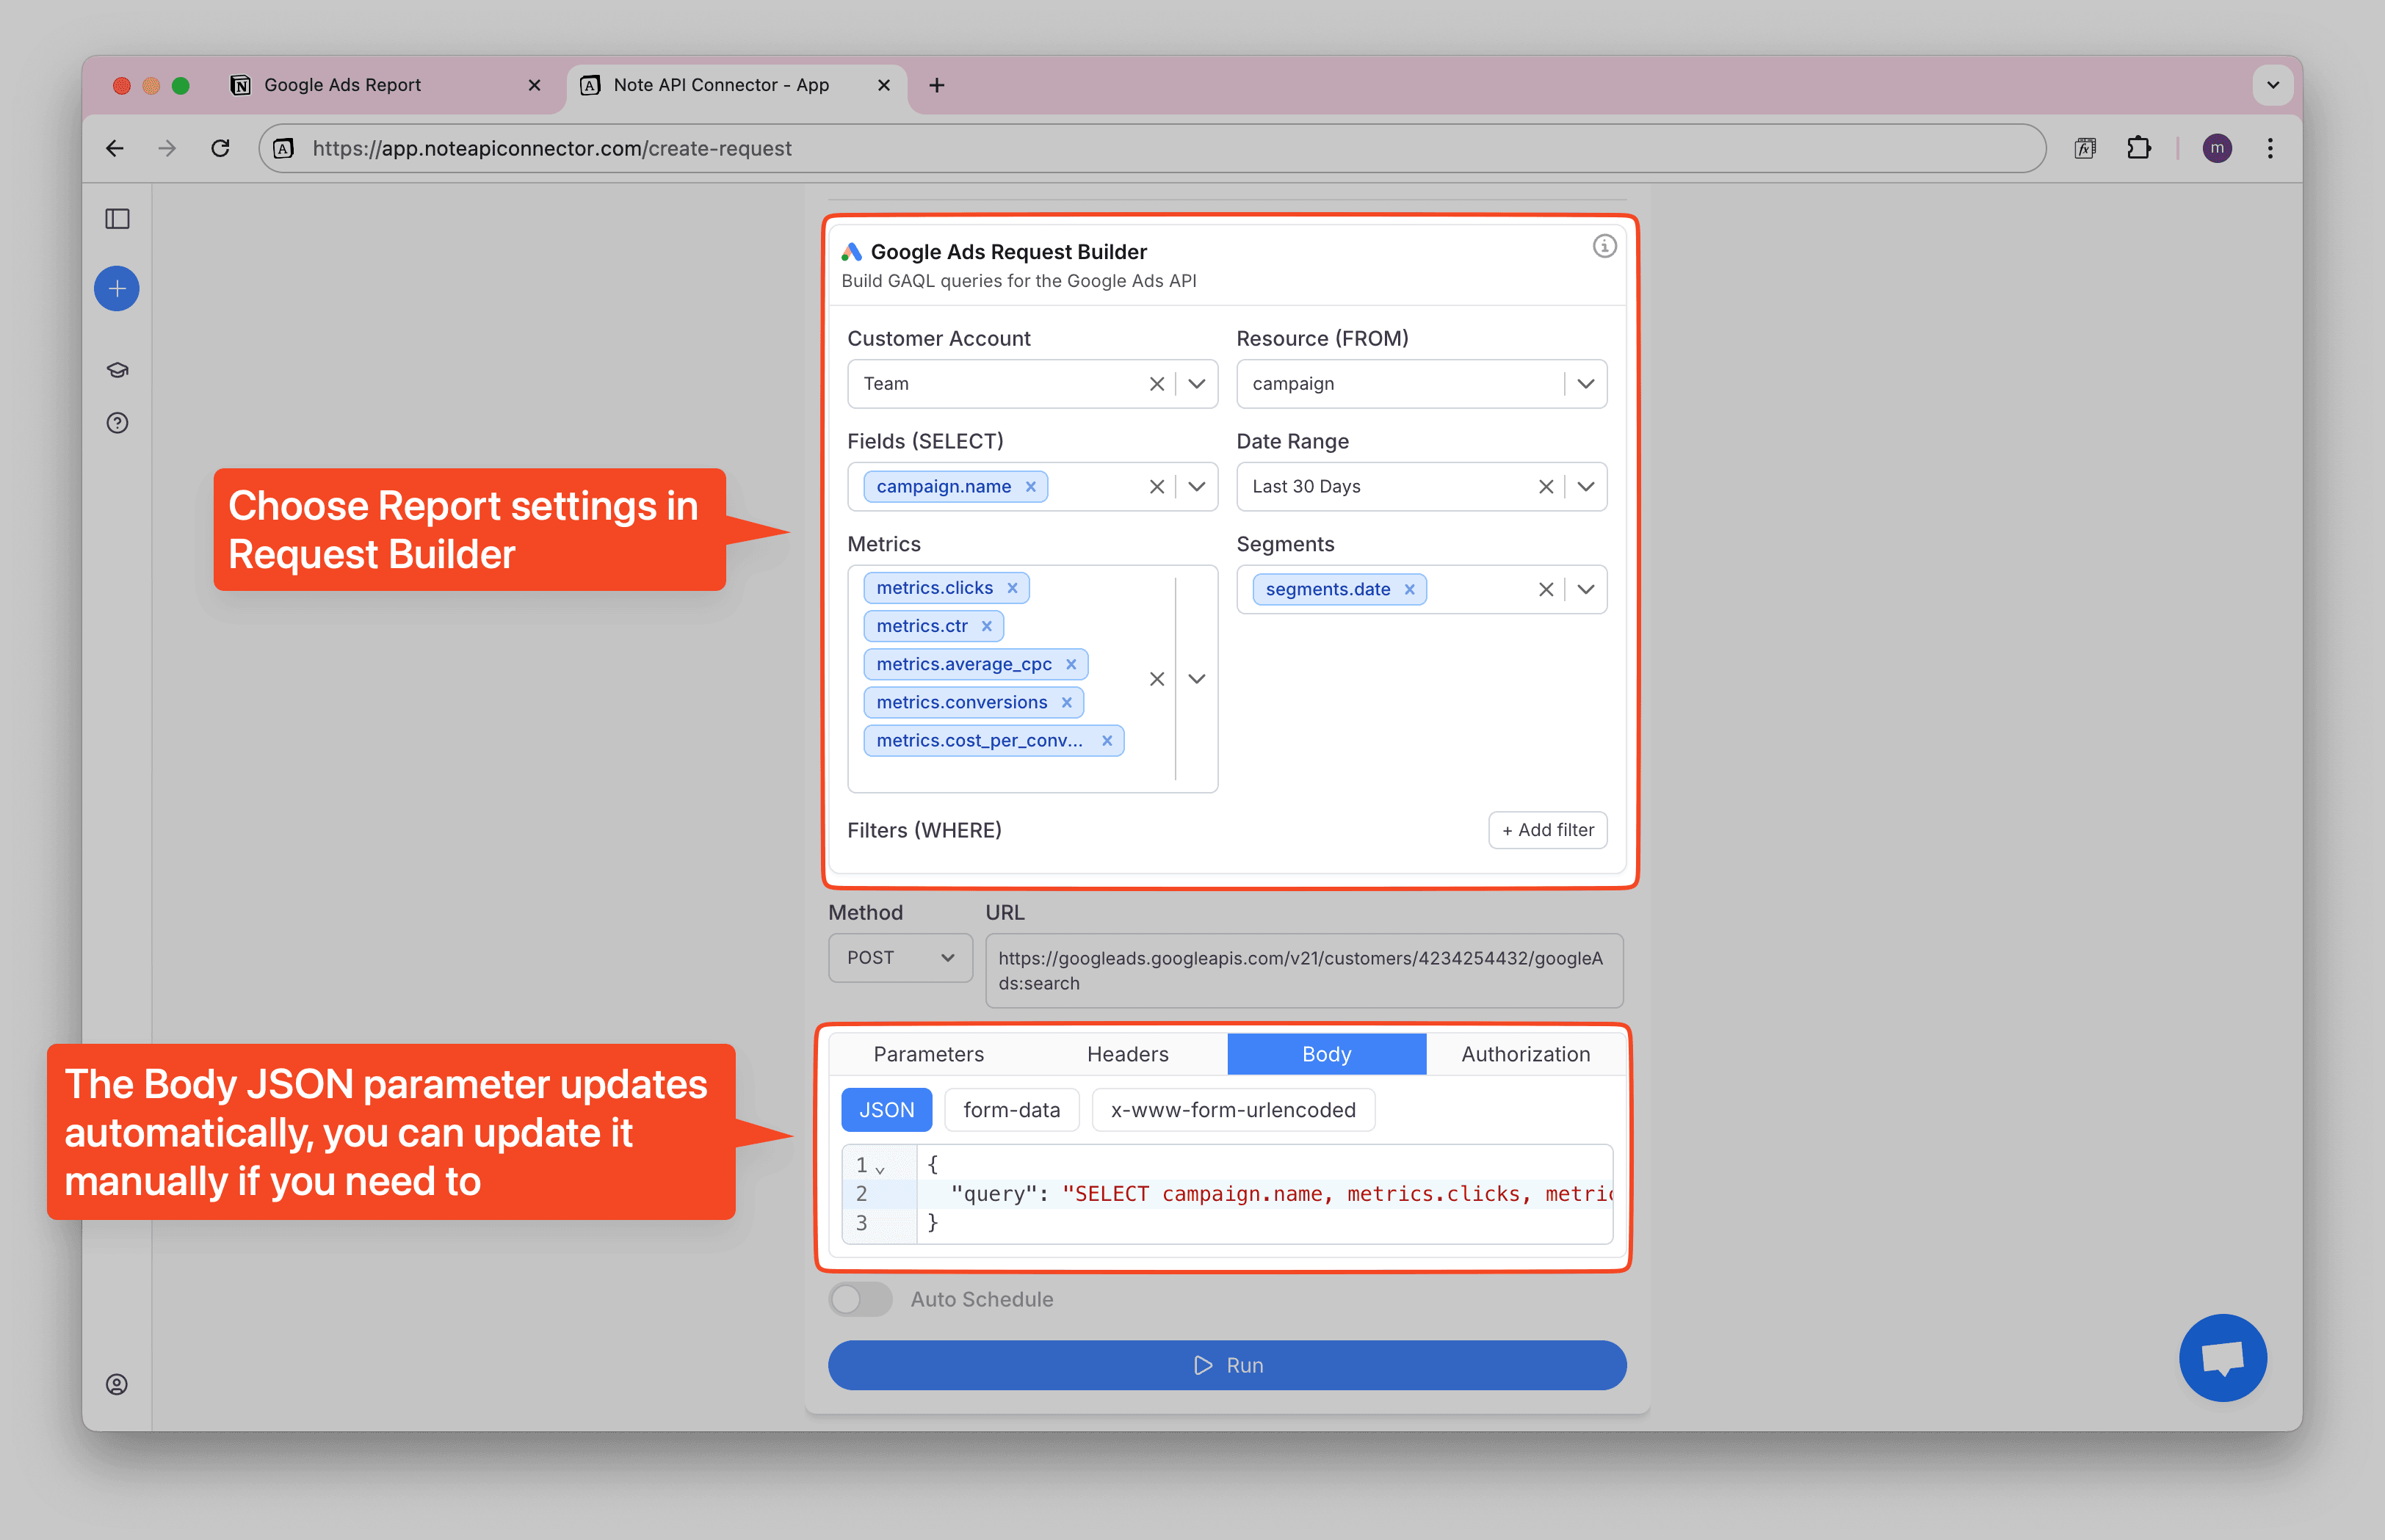Open the graduation cap tutorials icon
This screenshot has height=1540, width=2385.
(117, 370)
